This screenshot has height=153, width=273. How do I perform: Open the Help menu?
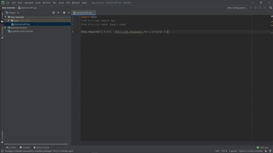click(x=84, y=3)
